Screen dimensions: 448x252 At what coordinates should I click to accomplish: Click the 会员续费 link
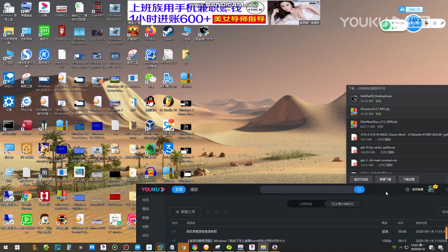(418, 189)
